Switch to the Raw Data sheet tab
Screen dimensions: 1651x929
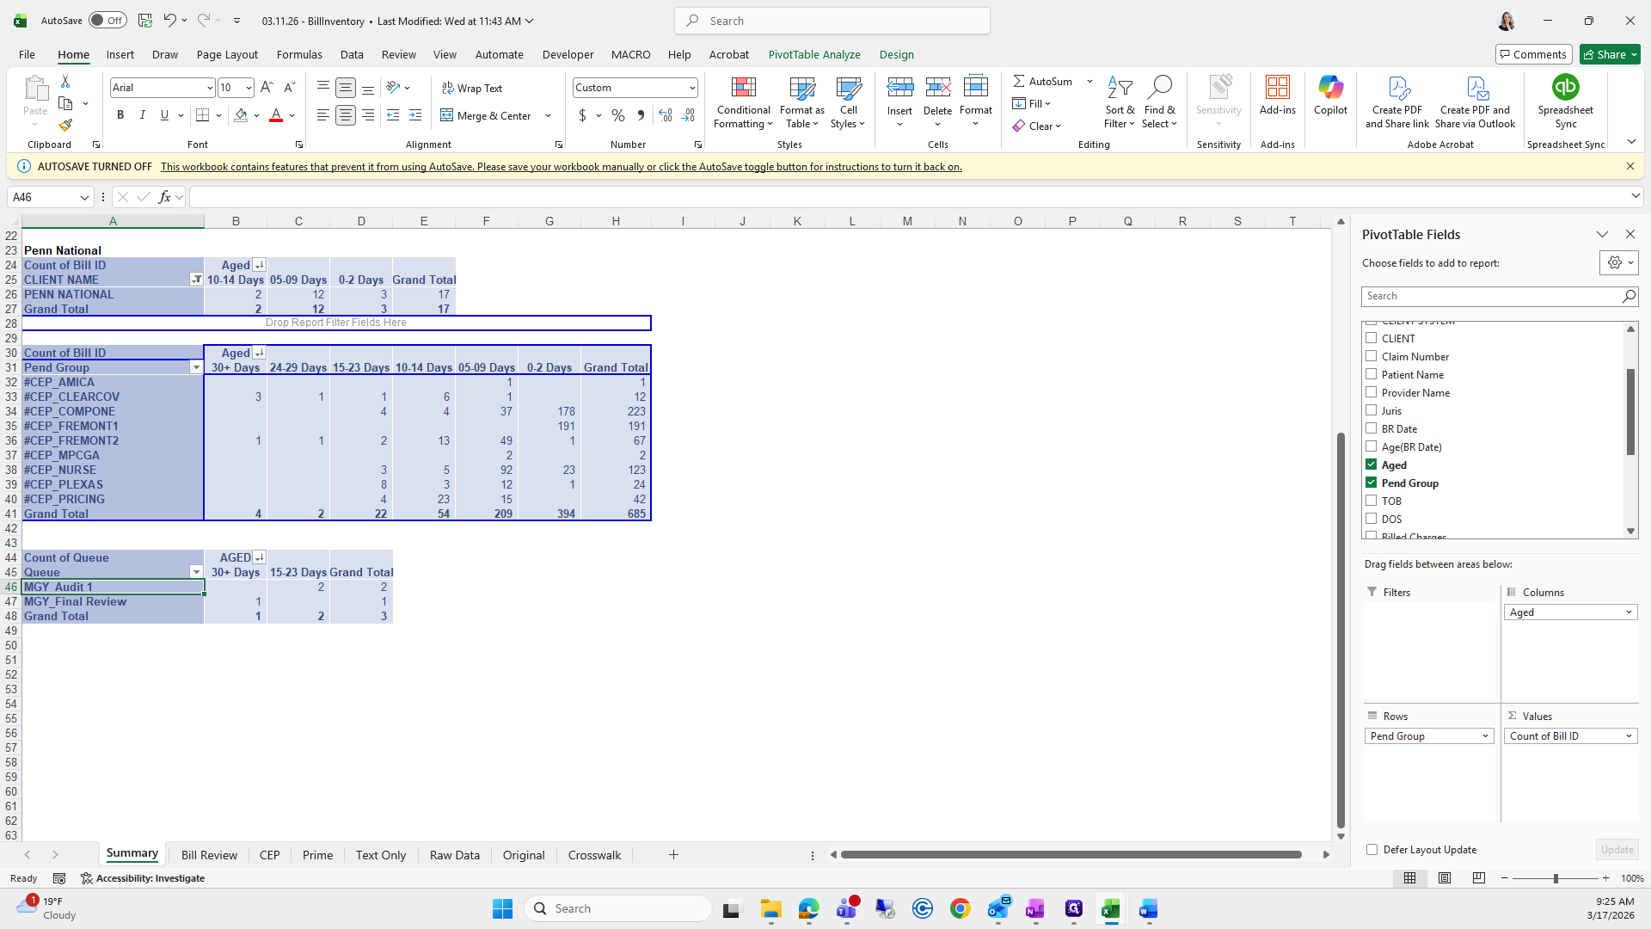pyautogui.click(x=454, y=855)
